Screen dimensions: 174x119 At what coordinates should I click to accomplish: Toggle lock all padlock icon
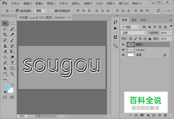[150, 39]
